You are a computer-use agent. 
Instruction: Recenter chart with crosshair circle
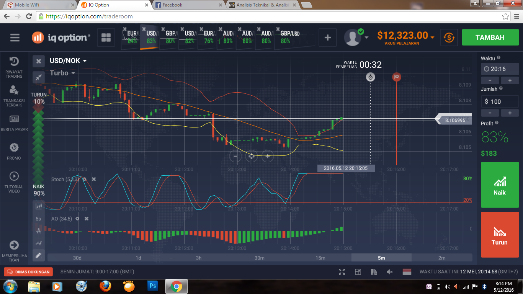[252, 156]
